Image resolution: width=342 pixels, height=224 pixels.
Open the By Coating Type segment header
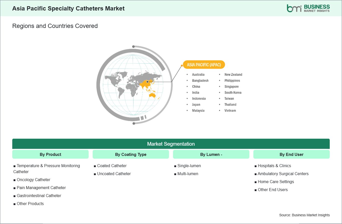pos(131,154)
